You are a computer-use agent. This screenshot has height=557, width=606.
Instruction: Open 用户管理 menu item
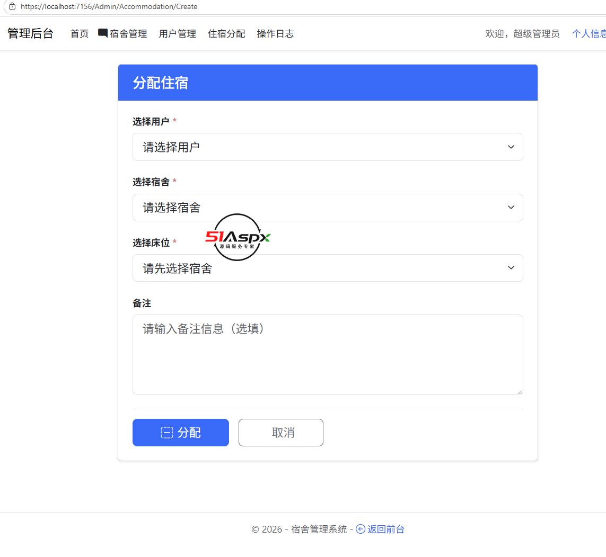click(x=178, y=33)
